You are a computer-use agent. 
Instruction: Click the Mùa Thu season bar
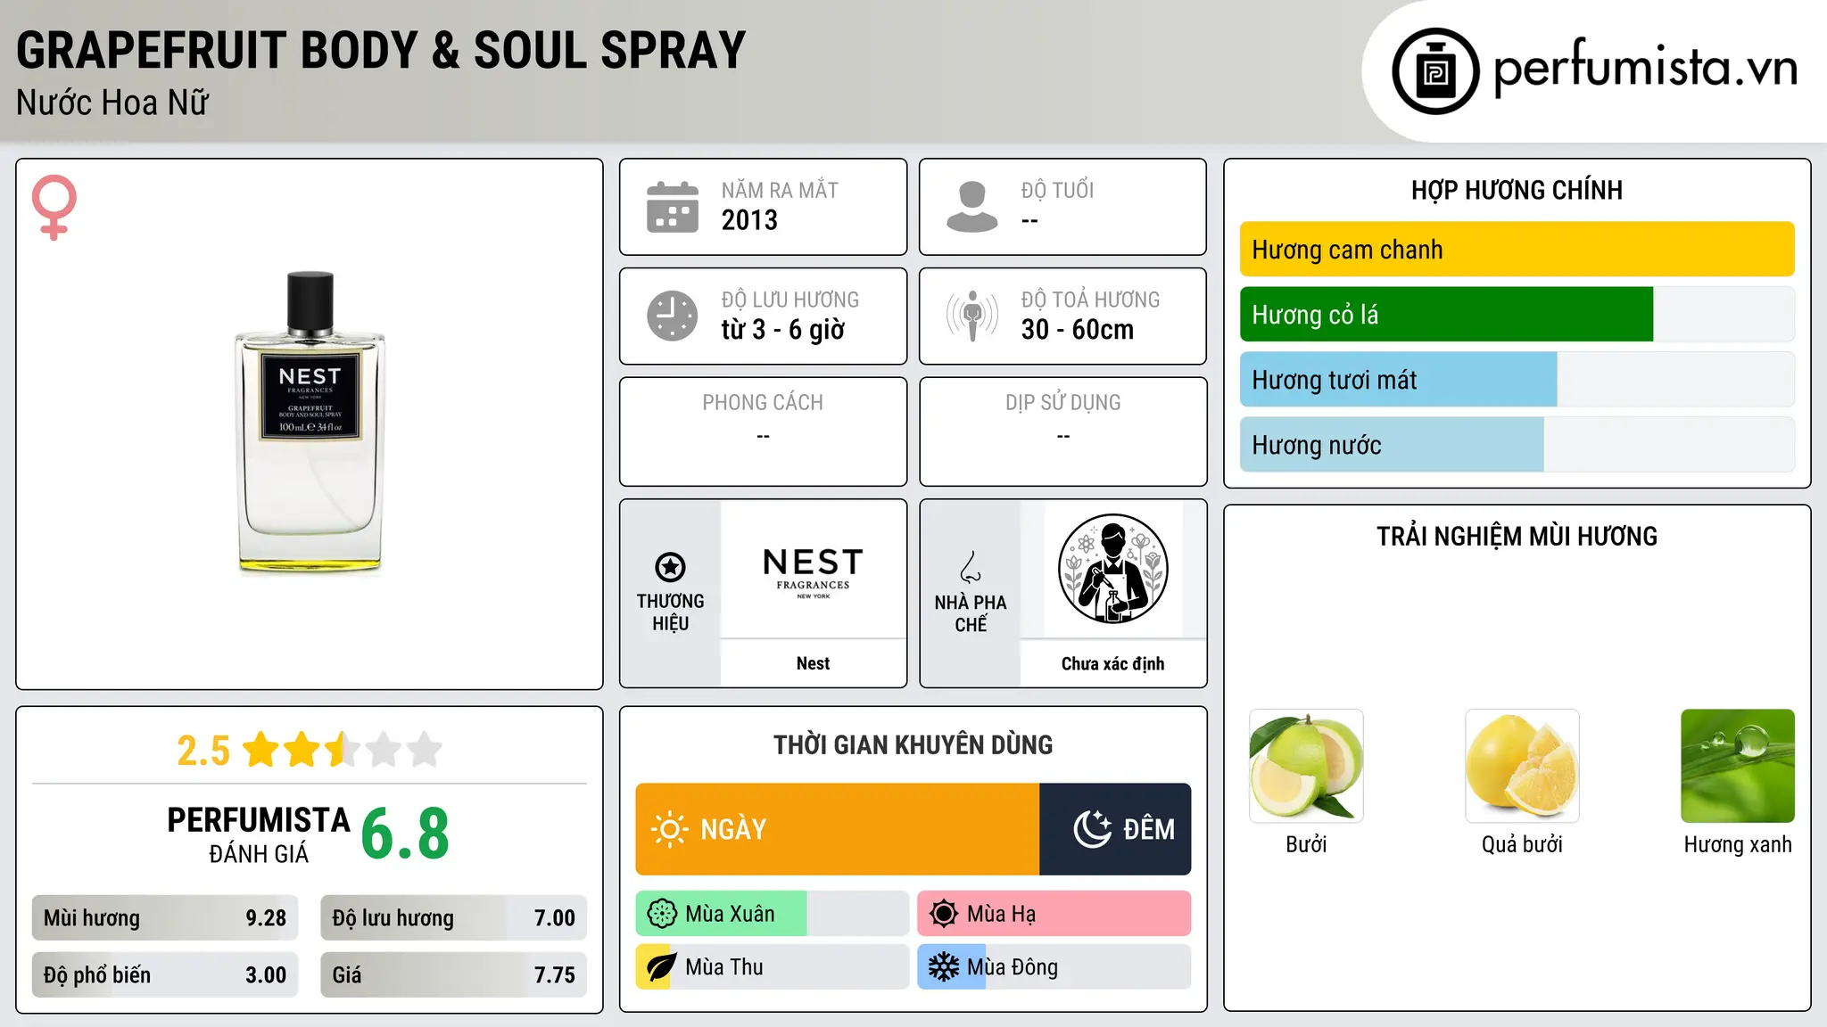point(773,967)
